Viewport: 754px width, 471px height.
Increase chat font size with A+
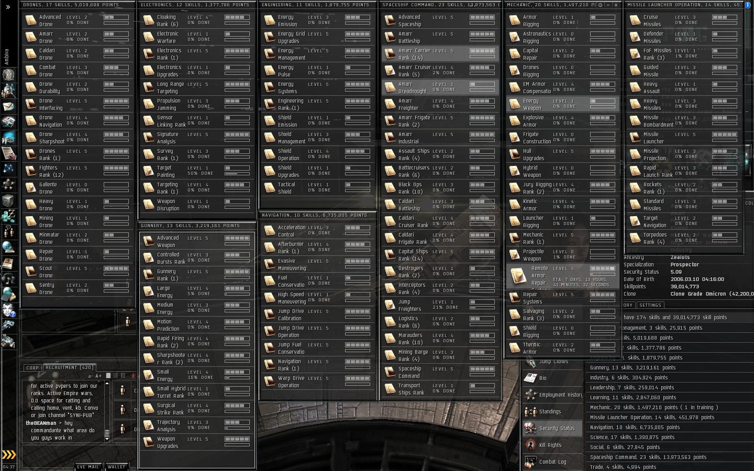pos(98,376)
